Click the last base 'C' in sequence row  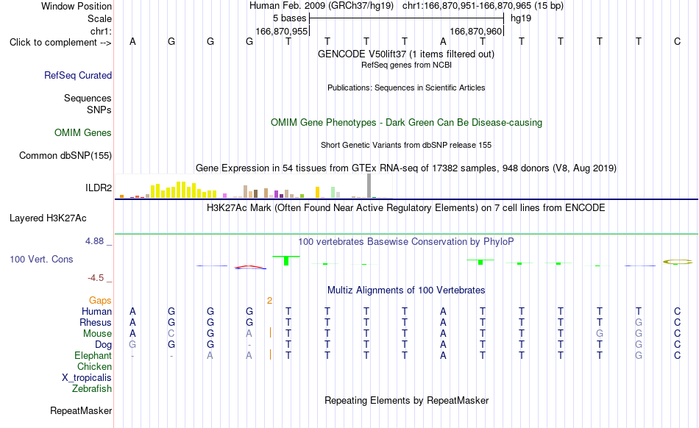(677, 41)
